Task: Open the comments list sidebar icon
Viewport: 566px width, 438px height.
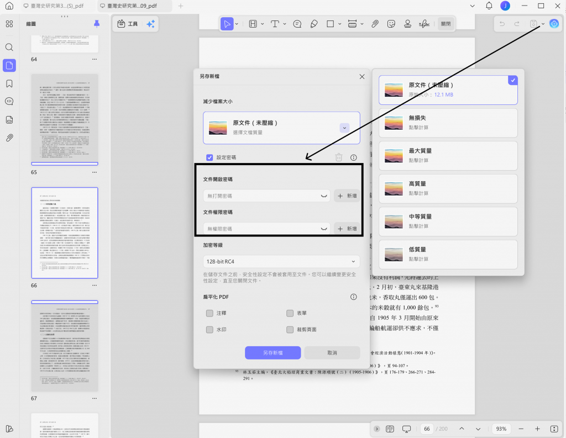Action: click(x=9, y=102)
